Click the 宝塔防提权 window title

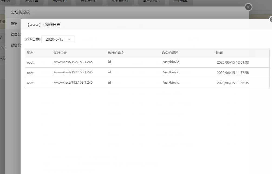point(20,12)
